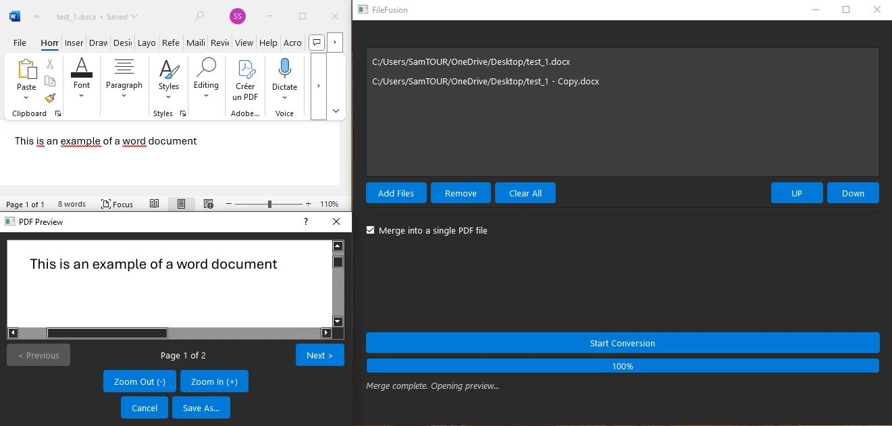This screenshot has width=892, height=426.
Task: Click the Word zoom slider handle
Action: pos(269,204)
